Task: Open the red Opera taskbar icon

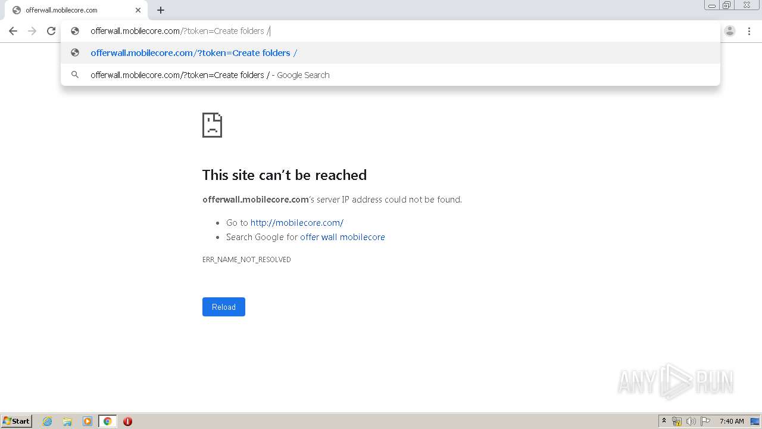Action: point(127,421)
